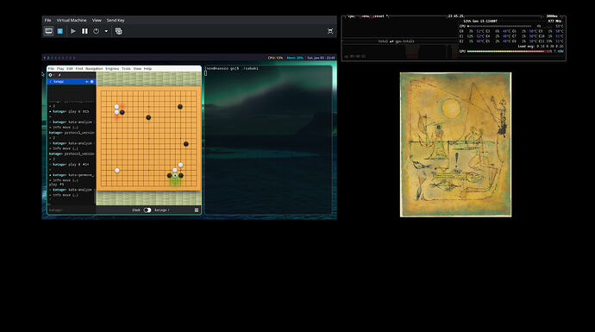
Task: Select workspace 2 in the VM status bar
Action: click(48, 58)
